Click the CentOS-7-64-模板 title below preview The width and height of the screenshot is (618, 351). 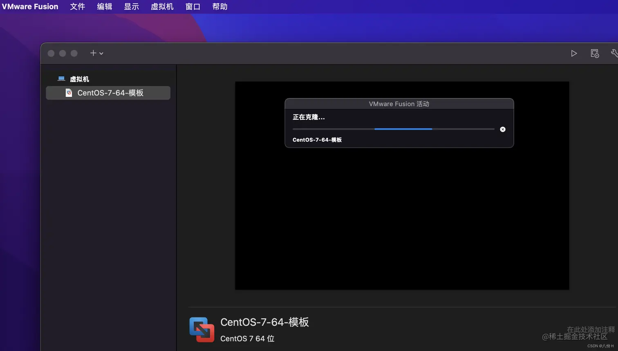[x=264, y=322]
